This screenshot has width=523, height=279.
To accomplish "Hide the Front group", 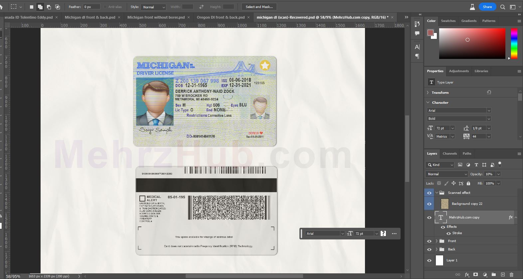I will click(x=429, y=241).
